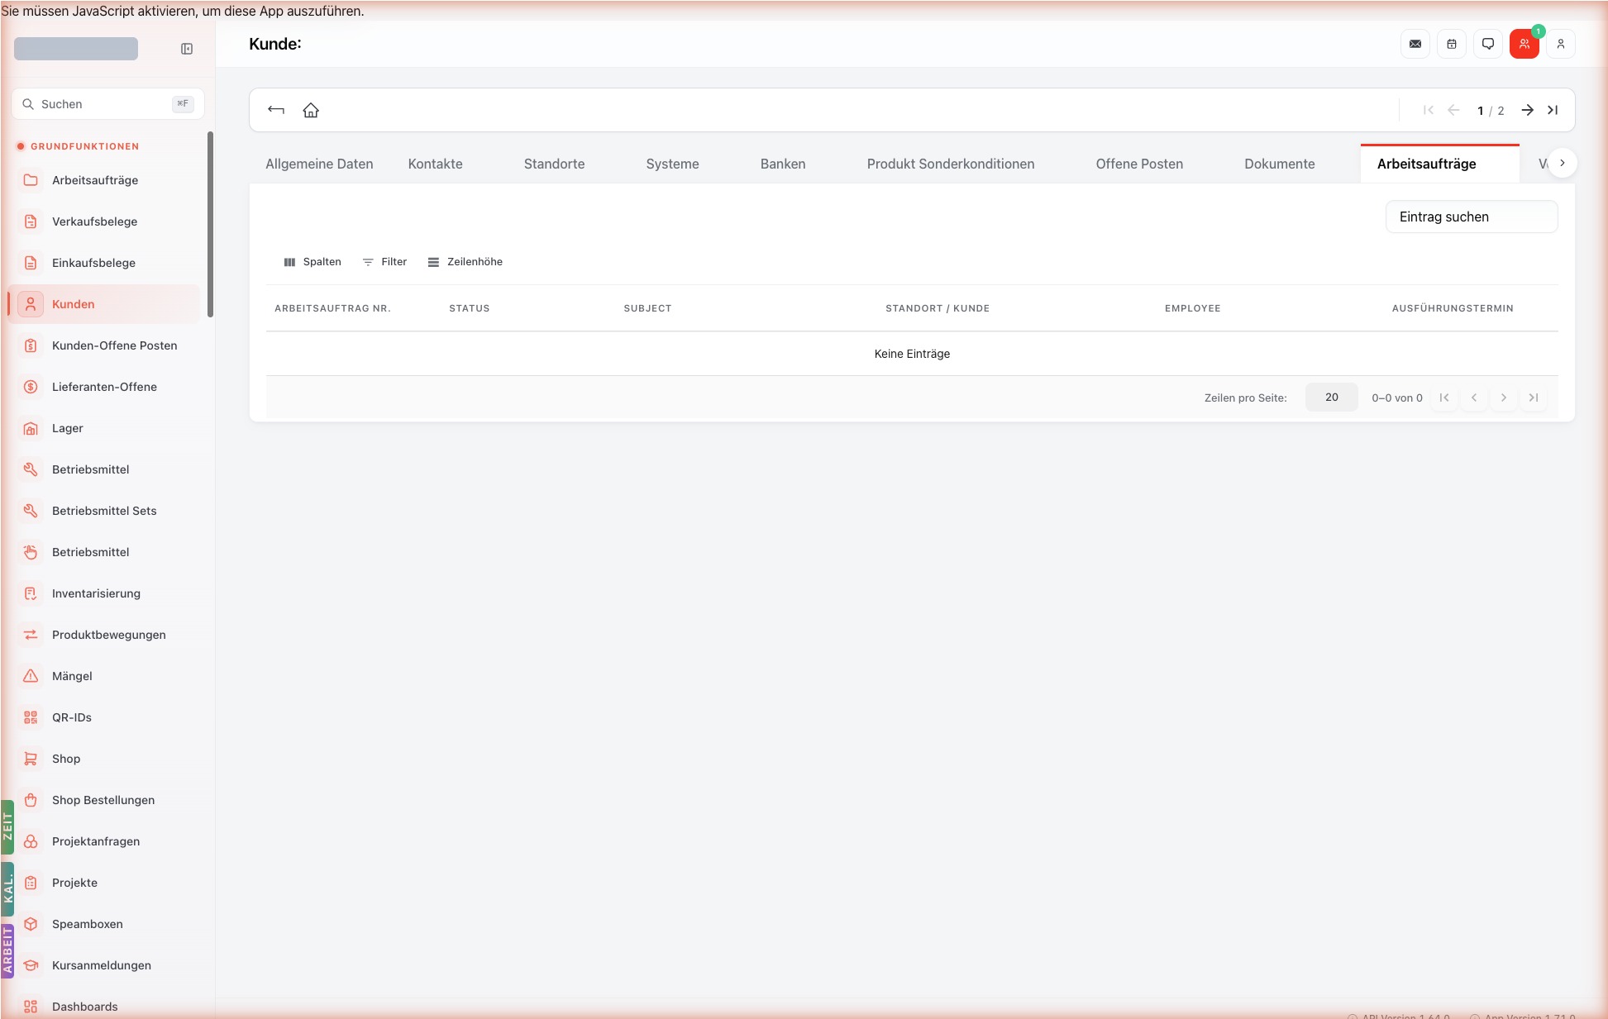
Task: Focus the Suchen sidebar search box
Action: pos(107,104)
